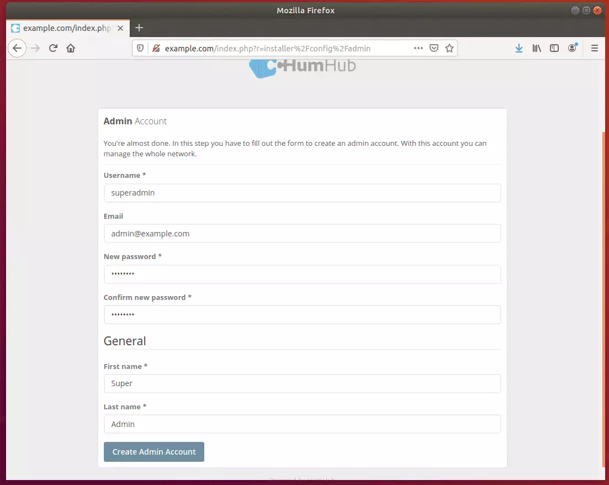Open Firefox account menu
The width and height of the screenshot is (609, 485).
pos(573,48)
